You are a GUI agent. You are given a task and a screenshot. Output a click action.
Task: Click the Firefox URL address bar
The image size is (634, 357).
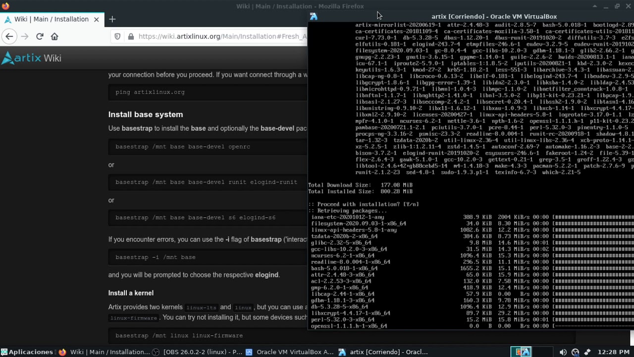[x=218, y=36]
